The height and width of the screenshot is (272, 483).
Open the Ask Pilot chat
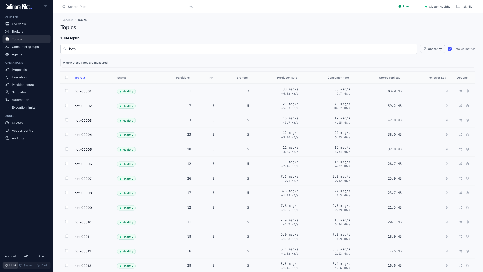point(465,7)
